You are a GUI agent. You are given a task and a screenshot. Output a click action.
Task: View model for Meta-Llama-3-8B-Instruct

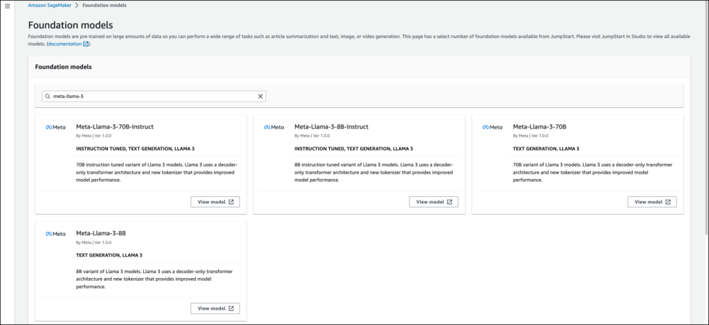click(x=433, y=202)
